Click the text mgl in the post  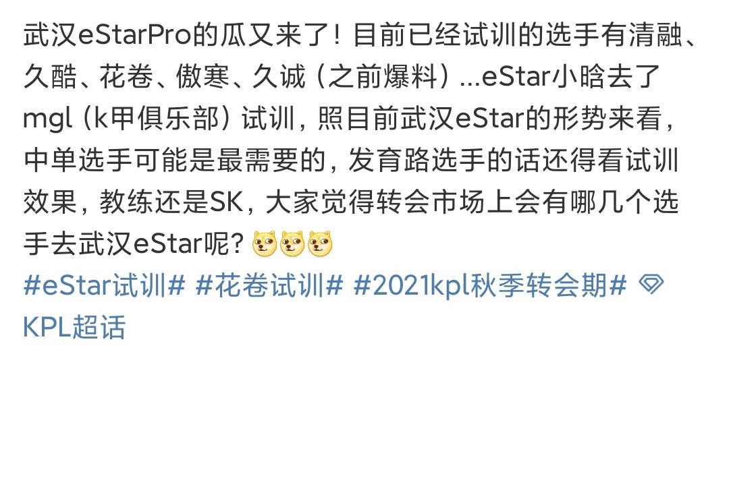point(47,119)
